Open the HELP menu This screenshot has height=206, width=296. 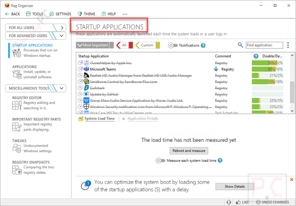pos(108,14)
